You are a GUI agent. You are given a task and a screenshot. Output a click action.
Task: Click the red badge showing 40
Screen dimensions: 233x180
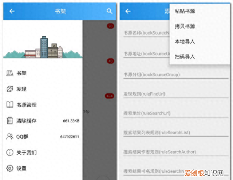click(110, 61)
